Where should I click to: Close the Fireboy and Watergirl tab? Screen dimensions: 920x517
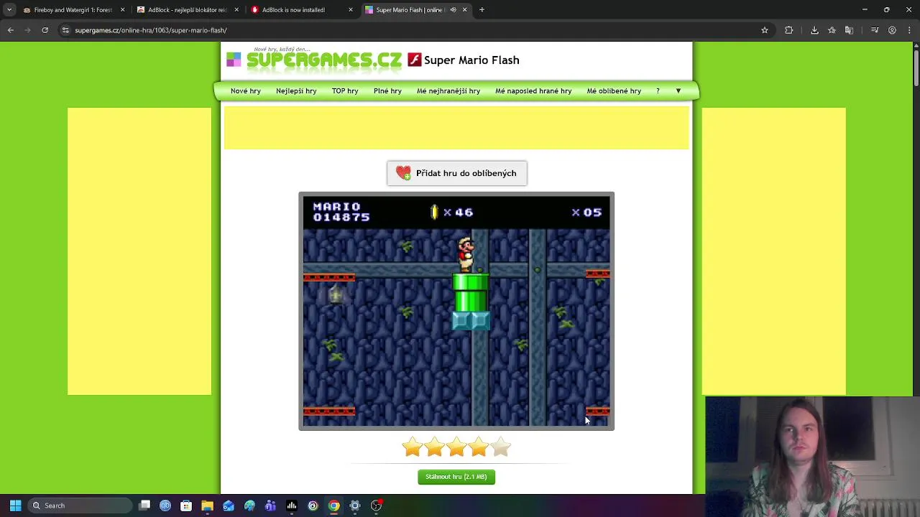click(122, 10)
